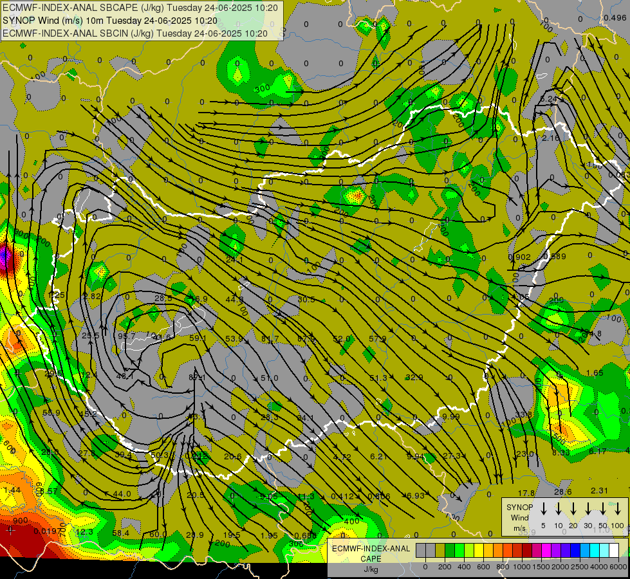Click the 52.0 map value
This screenshot has height=579, width=630.
tap(342, 339)
